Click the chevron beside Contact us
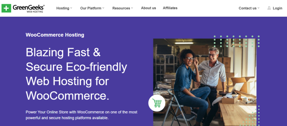Image resolution: width=287 pixels, height=126 pixels. point(258,8)
